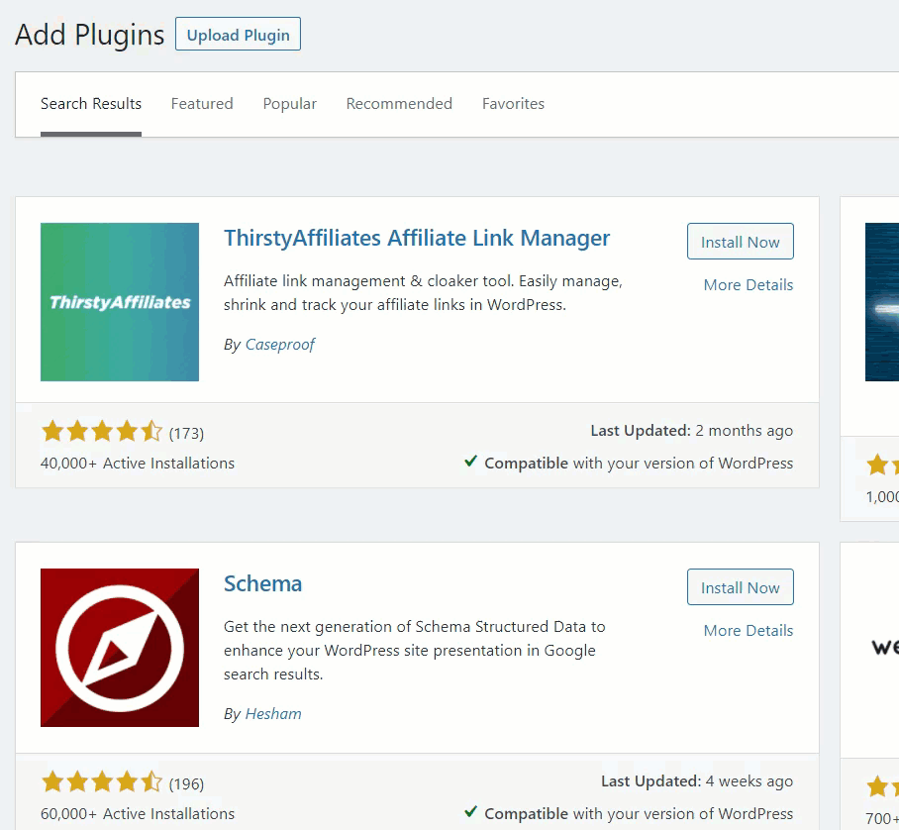
Task: Install the Schema plugin now
Action: click(741, 587)
